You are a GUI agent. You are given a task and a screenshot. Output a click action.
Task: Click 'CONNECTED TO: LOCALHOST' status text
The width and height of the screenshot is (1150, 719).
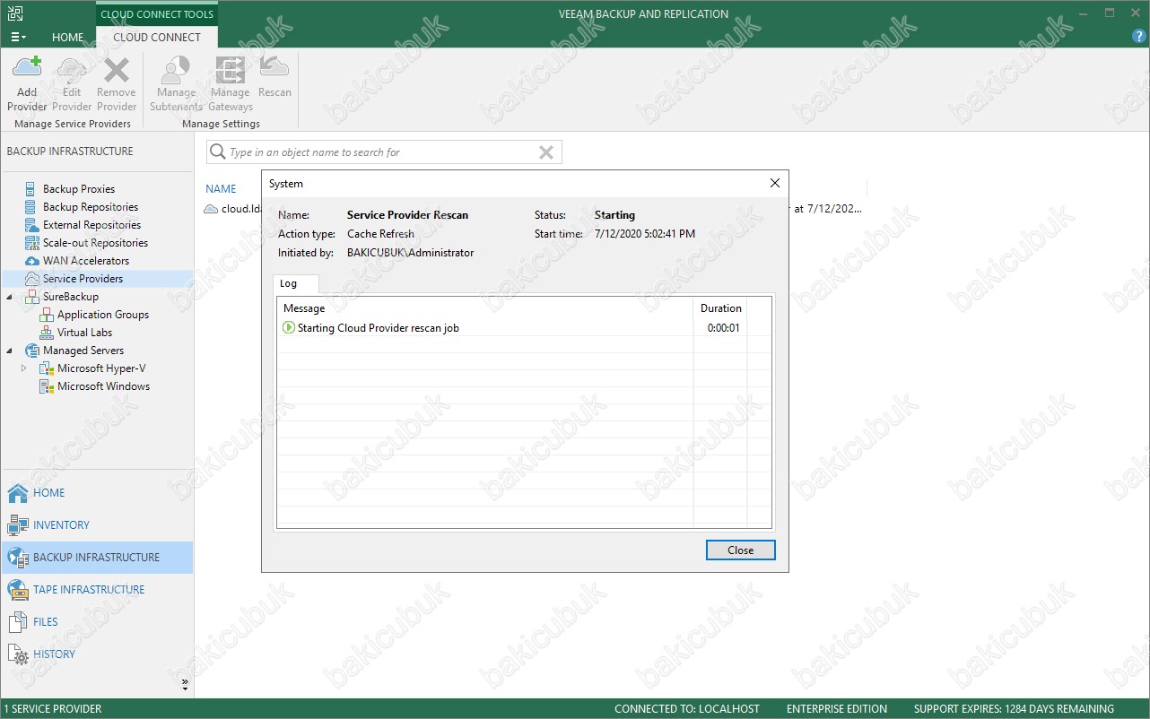(x=688, y=709)
